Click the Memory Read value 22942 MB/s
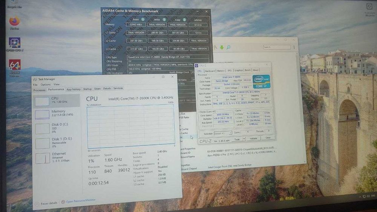377x212 pixels. pyautogui.click(x=136, y=24)
